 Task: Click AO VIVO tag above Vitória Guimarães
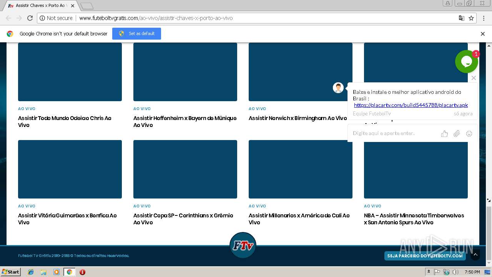point(27,206)
